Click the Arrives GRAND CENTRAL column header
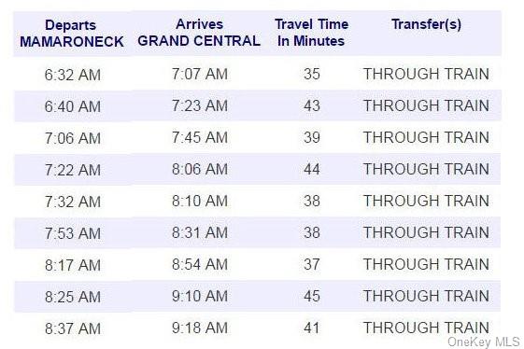The width and height of the screenshot is (524, 349). point(199,33)
